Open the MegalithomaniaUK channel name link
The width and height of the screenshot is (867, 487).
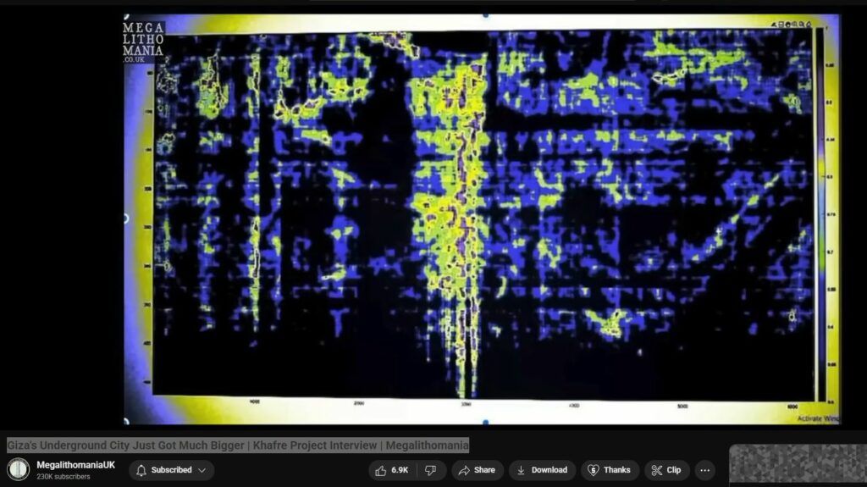(75, 465)
